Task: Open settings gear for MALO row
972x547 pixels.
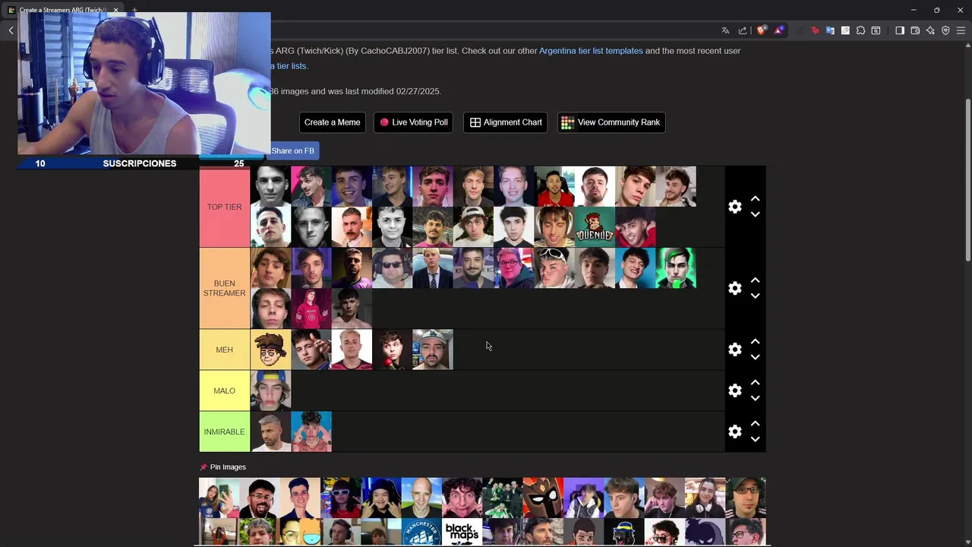Action: (x=734, y=390)
